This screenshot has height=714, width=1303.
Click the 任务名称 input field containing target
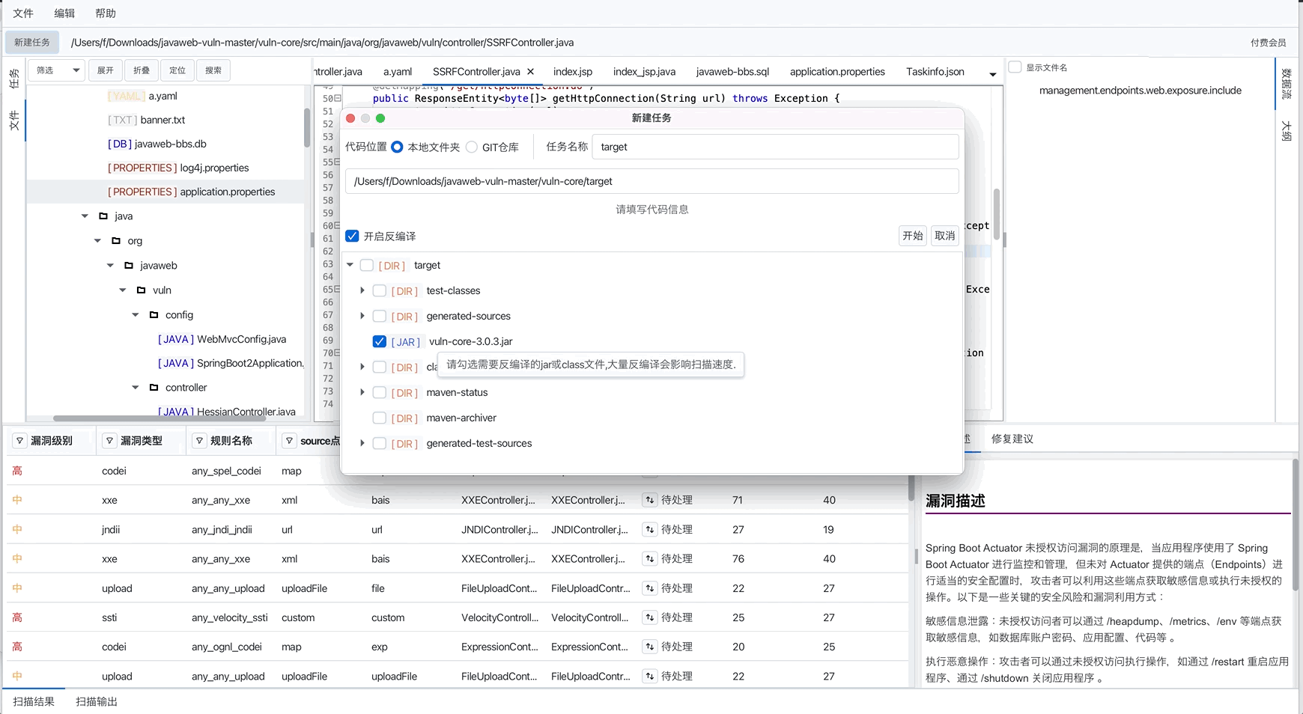tap(775, 147)
